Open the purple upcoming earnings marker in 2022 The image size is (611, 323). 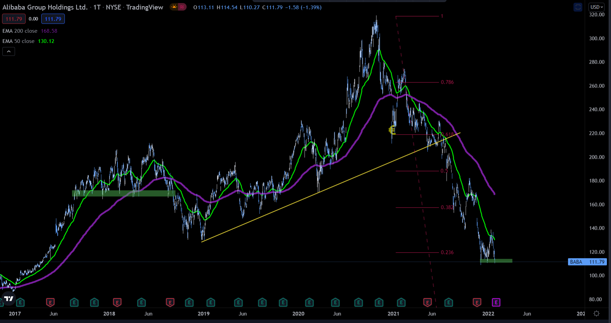point(496,302)
